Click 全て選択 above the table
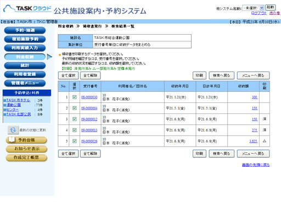The width and height of the screenshot is (281, 211). click(x=68, y=75)
